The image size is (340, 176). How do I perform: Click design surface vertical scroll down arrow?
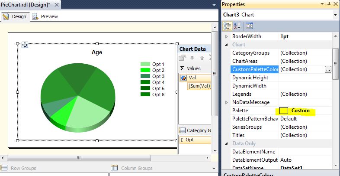pyautogui.click(x=215, y=150)
